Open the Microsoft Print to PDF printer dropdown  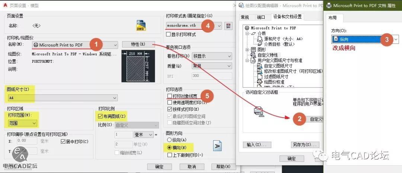click(115, 45)
